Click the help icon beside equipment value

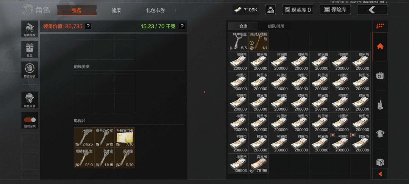click(88, 27)
